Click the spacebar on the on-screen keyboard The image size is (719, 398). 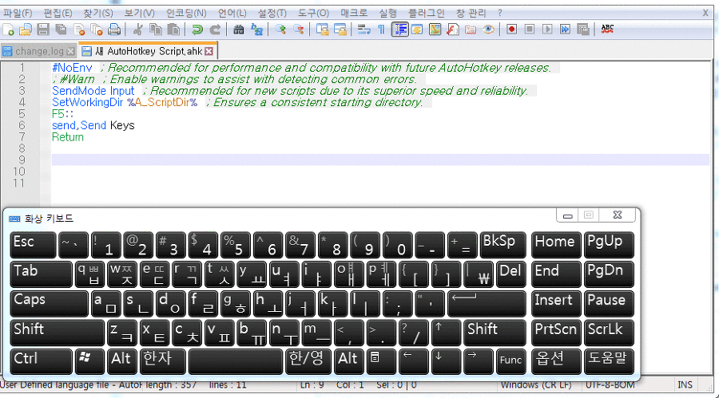(x=235, y=362)
